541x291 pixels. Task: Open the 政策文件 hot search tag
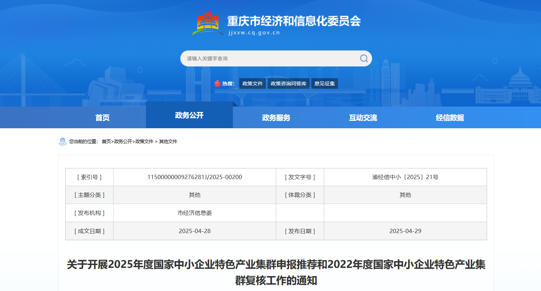click(x=252, y=83)
